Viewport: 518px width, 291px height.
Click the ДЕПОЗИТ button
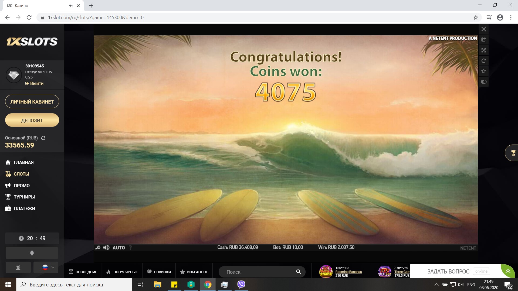[32, 120]
